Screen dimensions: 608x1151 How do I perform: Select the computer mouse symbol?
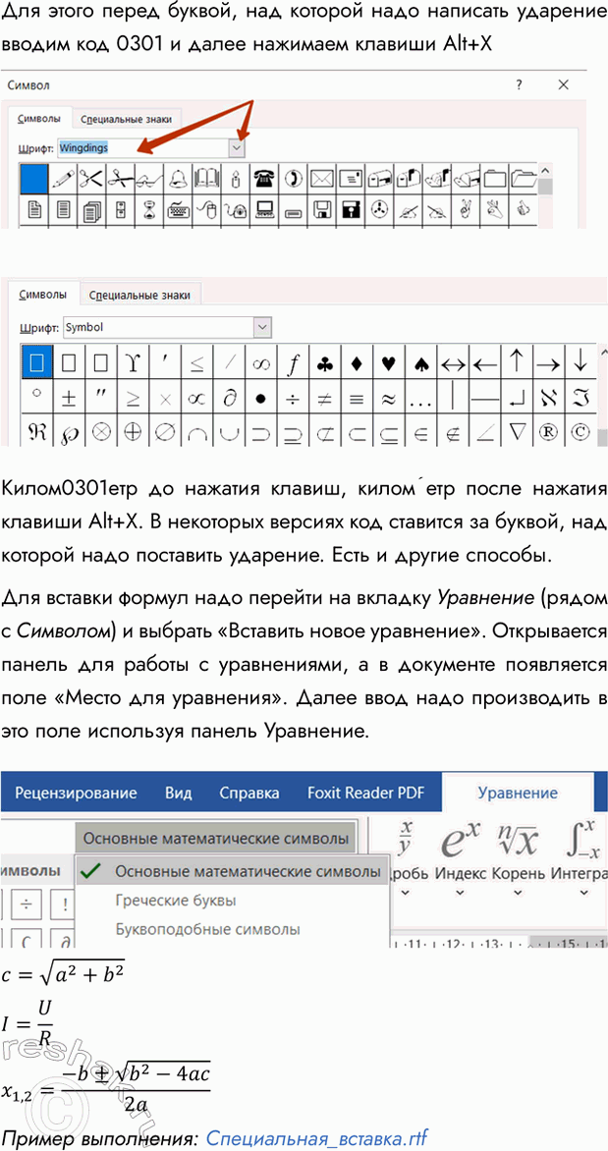(206, 210)
